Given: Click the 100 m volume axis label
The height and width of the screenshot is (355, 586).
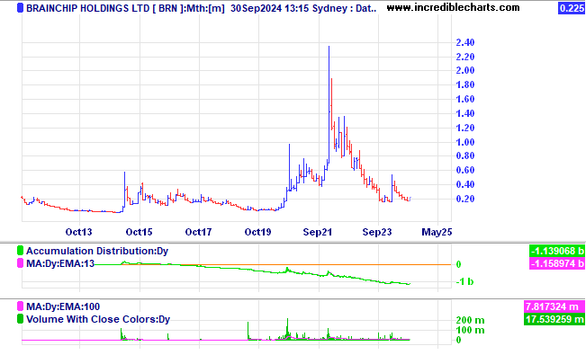Looking at the screenshot, I should pos(470,331).
